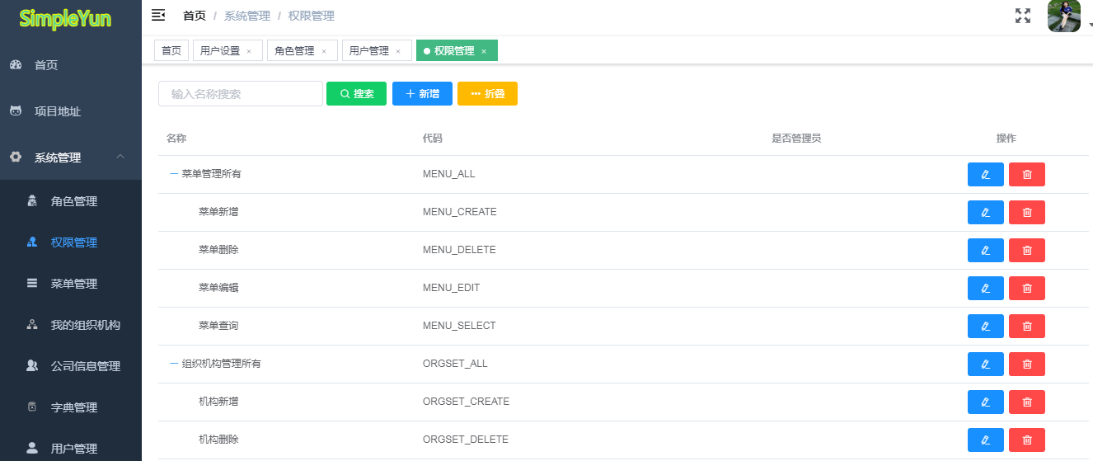Delete the MENU_SELECT row
This screenshot has height=461, width=1093.
click(1027, 326)
